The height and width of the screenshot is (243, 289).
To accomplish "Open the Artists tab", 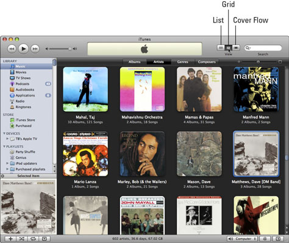I will point(159,62).
